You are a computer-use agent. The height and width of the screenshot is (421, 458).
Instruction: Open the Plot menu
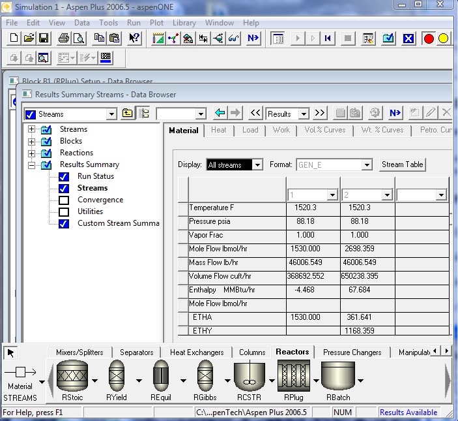tap(156, 22)
